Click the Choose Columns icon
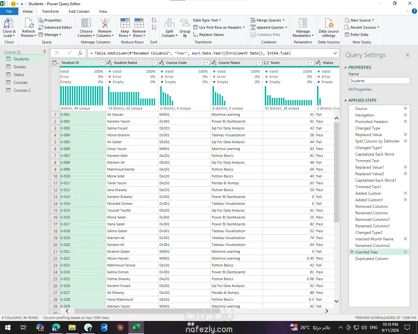 tap(86, 23)
